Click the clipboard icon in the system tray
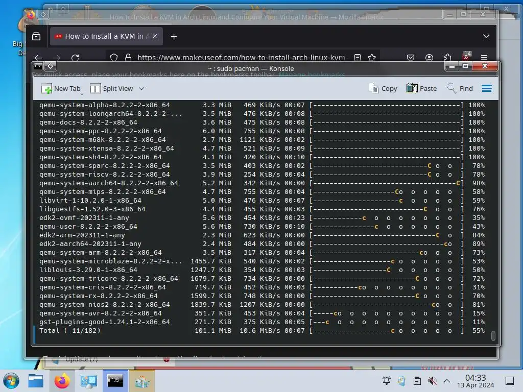 (x=417, y=381)
